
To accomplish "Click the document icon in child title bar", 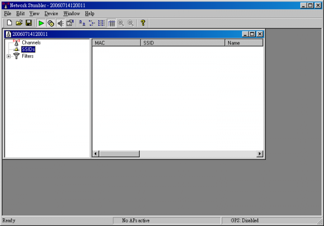I will coord(8,34).
